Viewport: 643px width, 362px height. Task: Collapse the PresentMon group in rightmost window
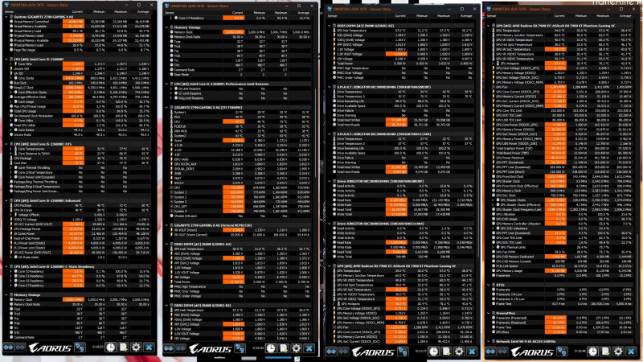489,313
